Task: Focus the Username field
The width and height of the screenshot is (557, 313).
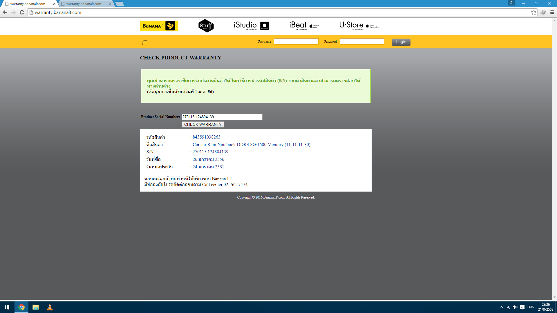Action: [x=296, y=42]
